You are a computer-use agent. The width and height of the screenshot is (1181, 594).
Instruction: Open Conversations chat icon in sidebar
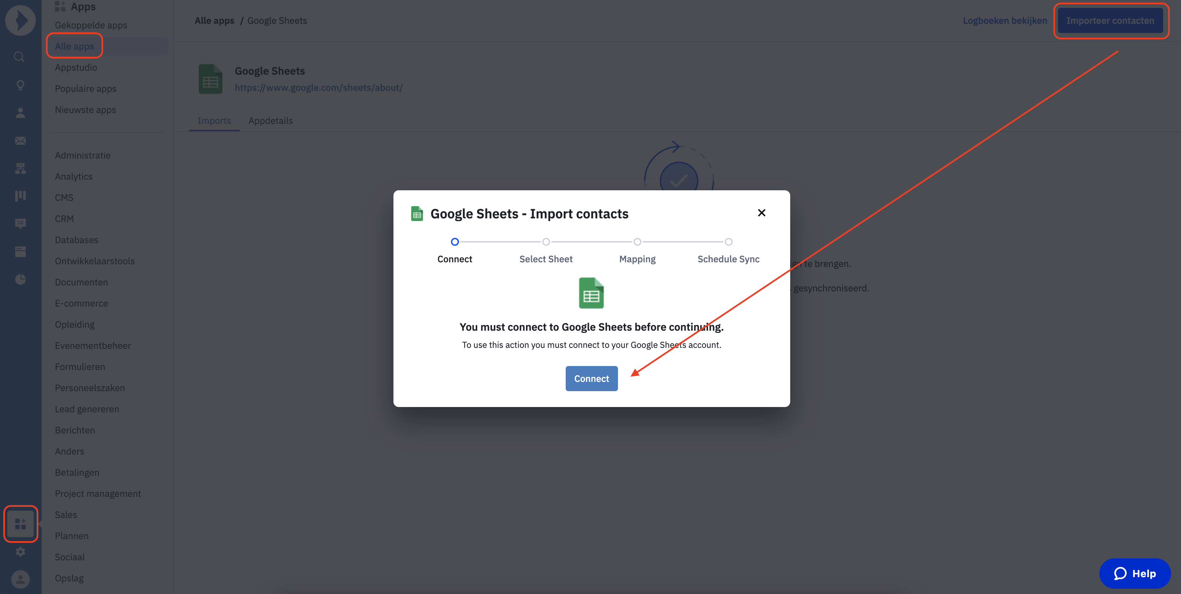pos(20,224)
